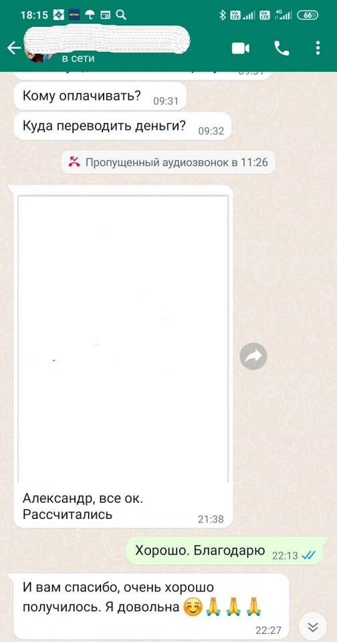Tap the search notification icon in status bar

click(121, 15)
